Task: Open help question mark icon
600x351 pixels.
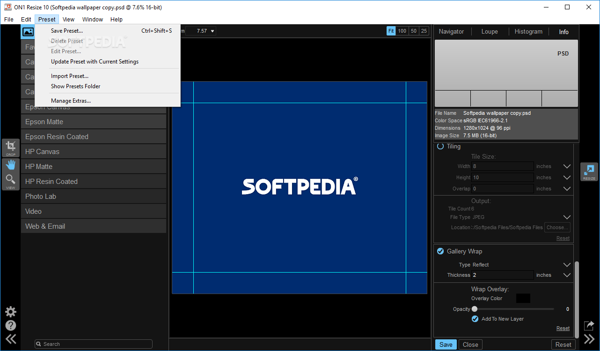Action: tap(10, 325)
